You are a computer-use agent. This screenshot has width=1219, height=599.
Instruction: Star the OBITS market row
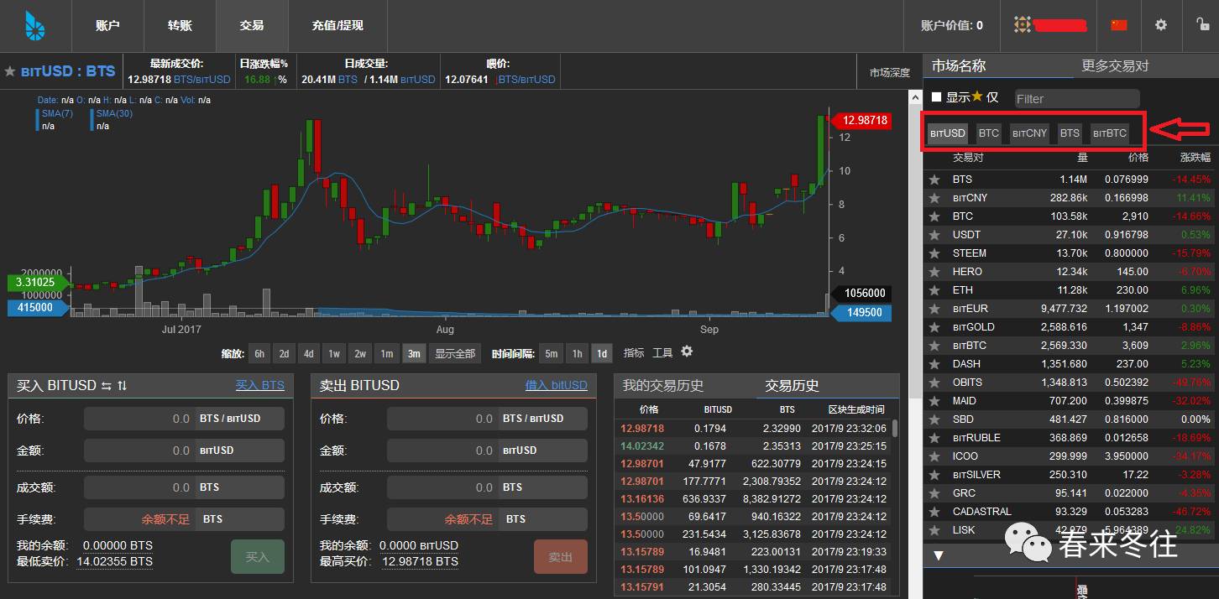934,383
